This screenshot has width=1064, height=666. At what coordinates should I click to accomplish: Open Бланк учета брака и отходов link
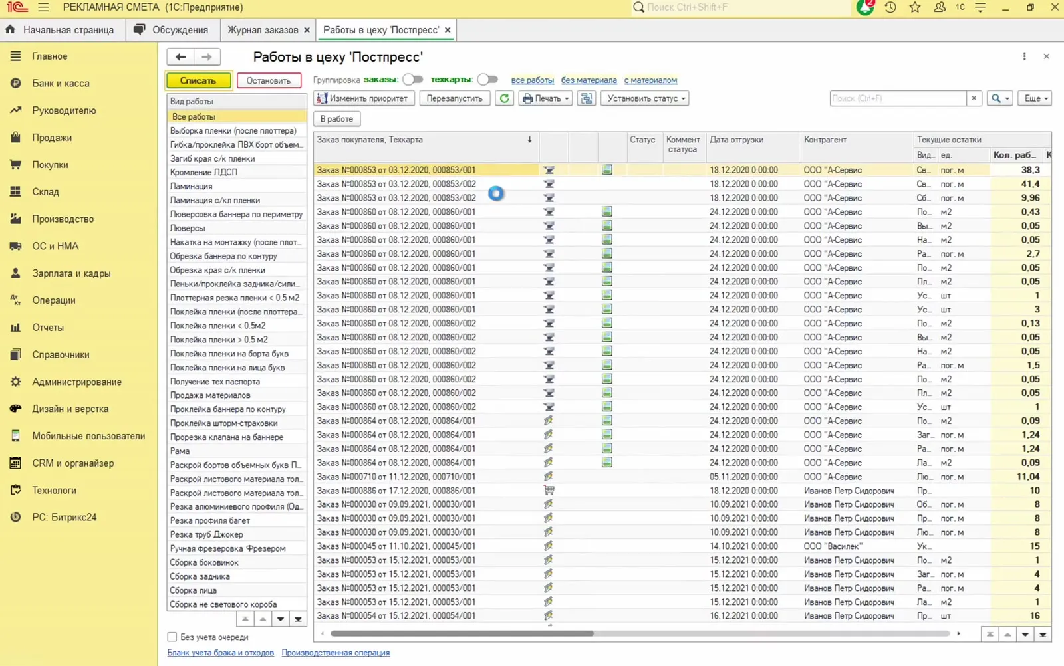pos(221,653)
